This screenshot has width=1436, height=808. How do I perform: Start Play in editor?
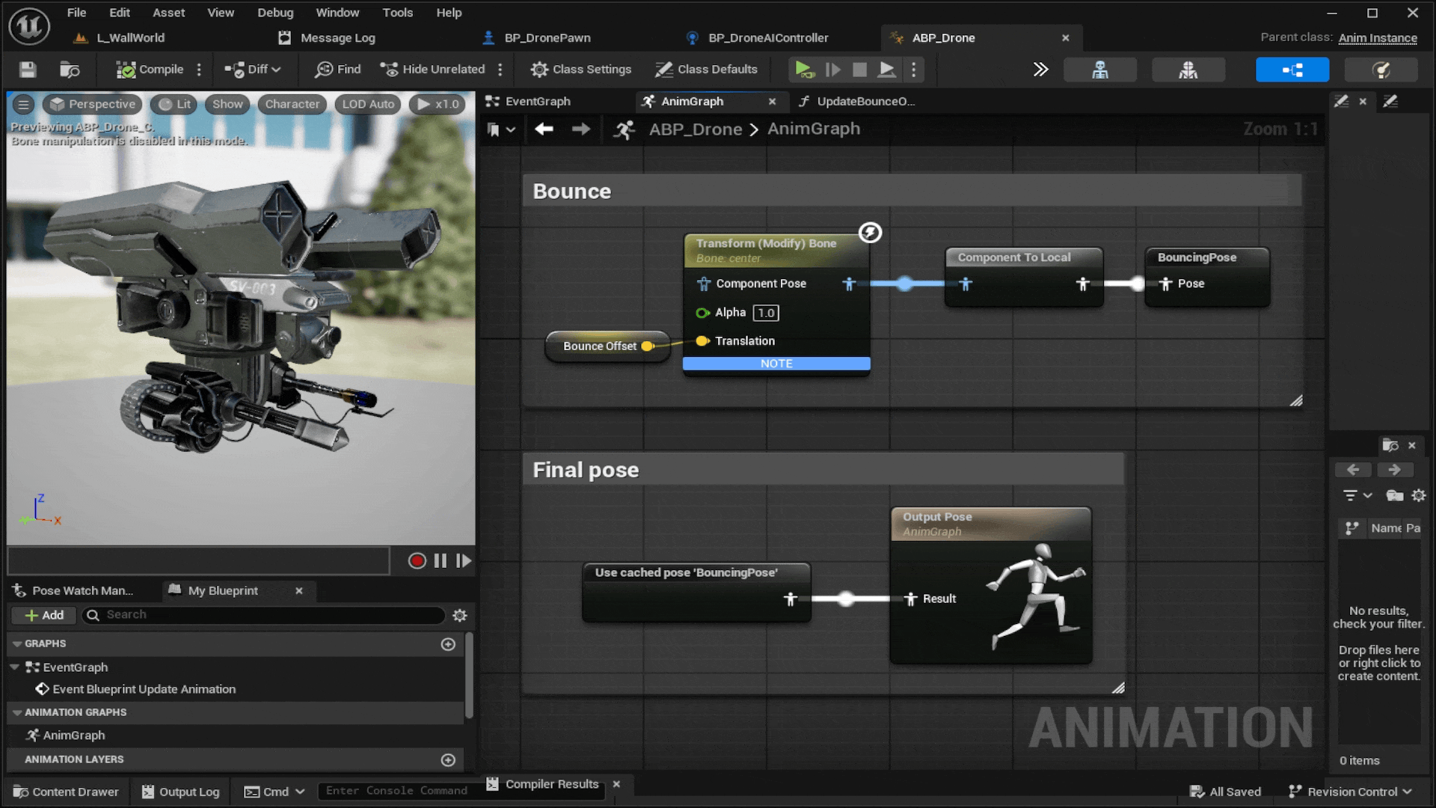(x=804, y=70)
